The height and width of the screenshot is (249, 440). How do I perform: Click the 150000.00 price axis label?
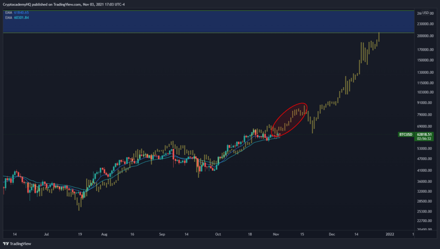[x=425, y=60]
